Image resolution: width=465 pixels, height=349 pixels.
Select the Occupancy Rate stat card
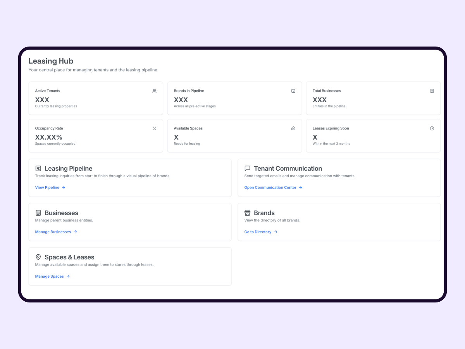coord(96,136)
